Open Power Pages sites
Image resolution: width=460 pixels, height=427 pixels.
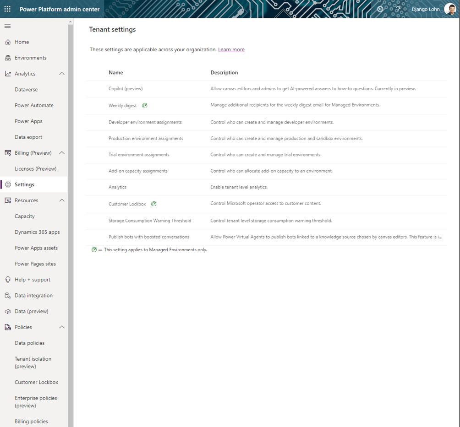click(35, 264)
